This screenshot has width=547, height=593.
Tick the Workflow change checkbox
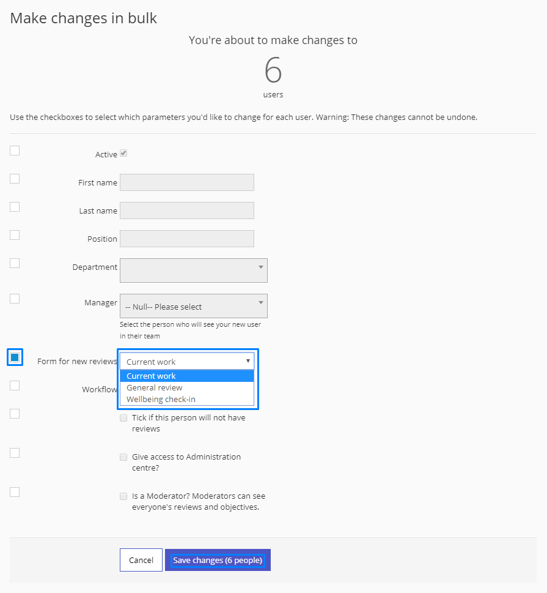click(x=15, y=386)
